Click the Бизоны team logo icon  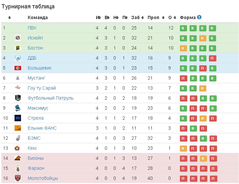coord(18,158)
